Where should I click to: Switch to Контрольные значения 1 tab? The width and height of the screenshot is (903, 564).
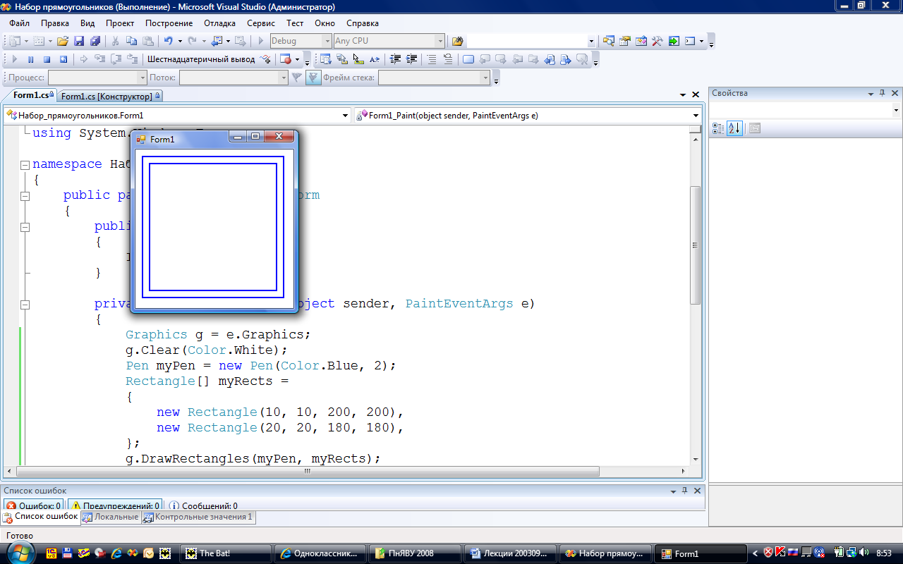pos(198,517)
